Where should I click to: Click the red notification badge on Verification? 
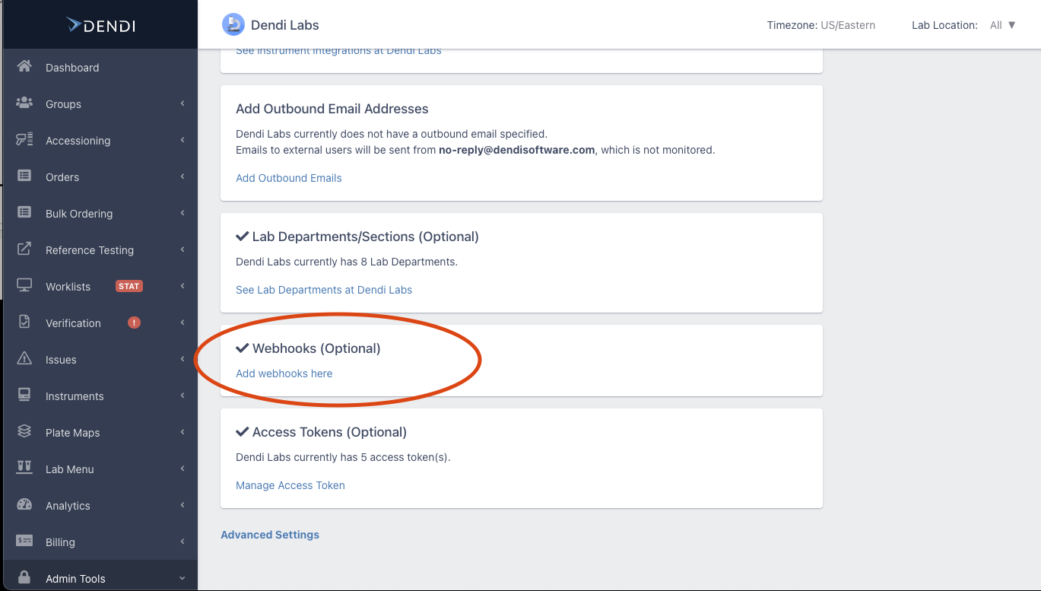point(134,322)
